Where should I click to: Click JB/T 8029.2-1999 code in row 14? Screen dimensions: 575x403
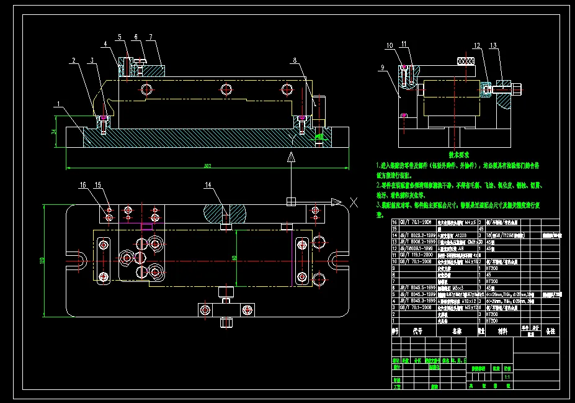click(x=417, y=235)
